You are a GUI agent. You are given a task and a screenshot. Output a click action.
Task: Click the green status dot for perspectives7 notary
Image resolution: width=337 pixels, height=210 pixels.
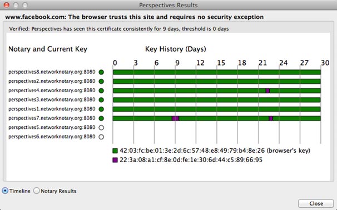coord(101,118)
